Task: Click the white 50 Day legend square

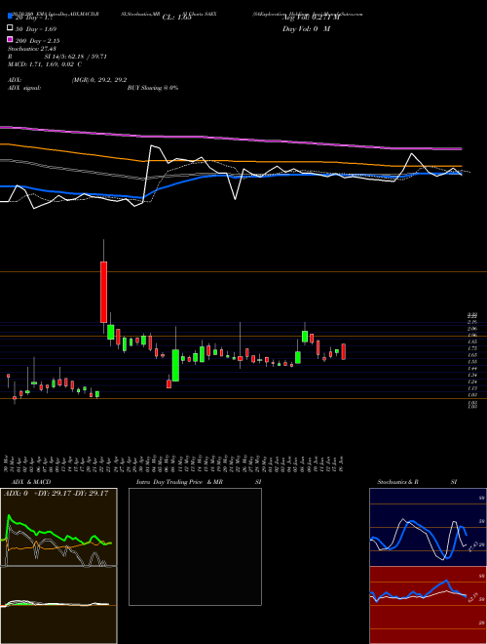Action: click(11, 28)
